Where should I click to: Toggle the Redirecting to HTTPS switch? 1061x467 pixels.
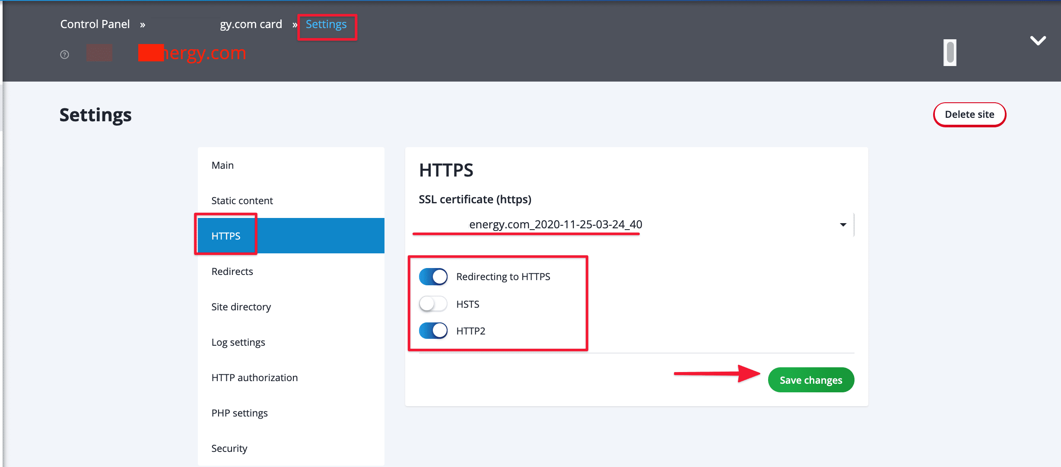point(433,277)
